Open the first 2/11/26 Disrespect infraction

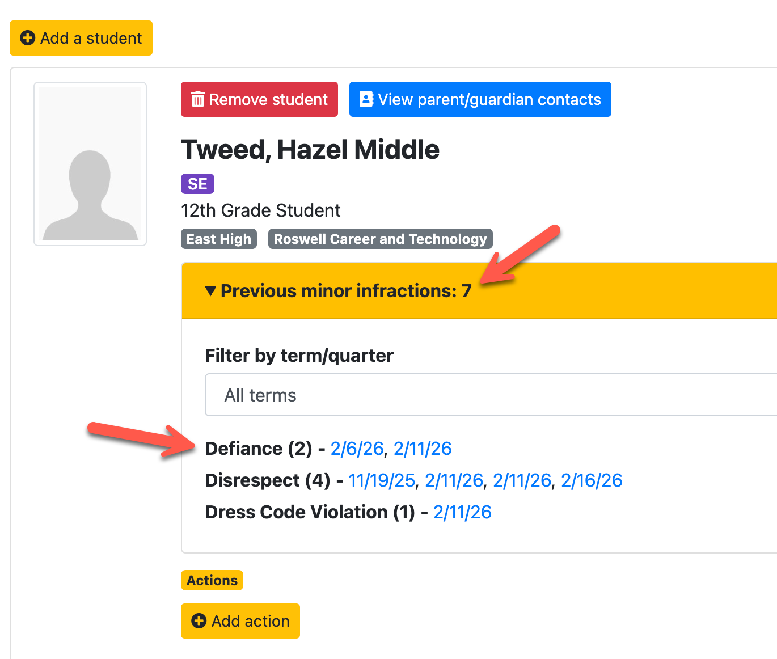coord(454,480)
